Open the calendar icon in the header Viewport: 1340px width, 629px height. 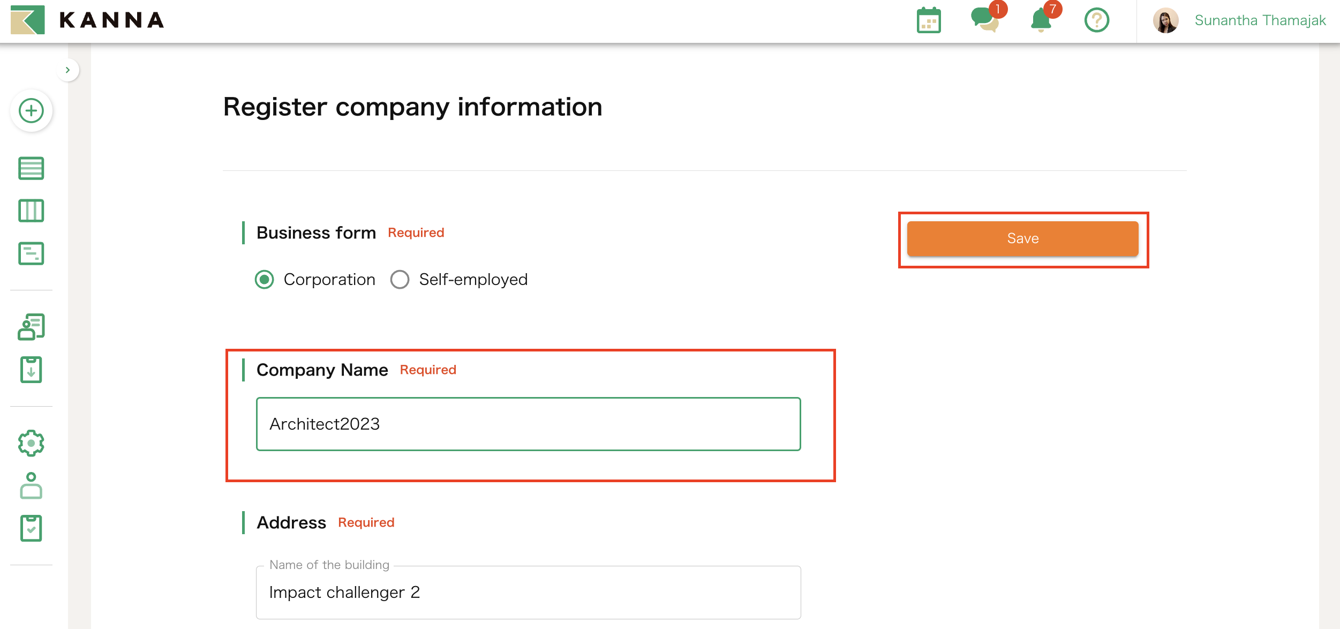[929, 20]
